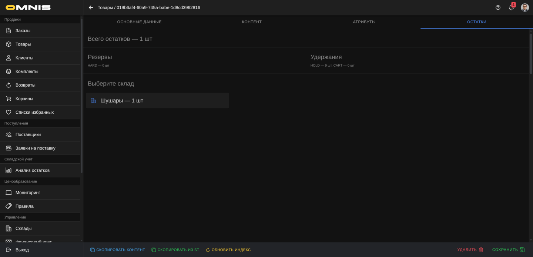Open the help question mark icon

point(498,7)
